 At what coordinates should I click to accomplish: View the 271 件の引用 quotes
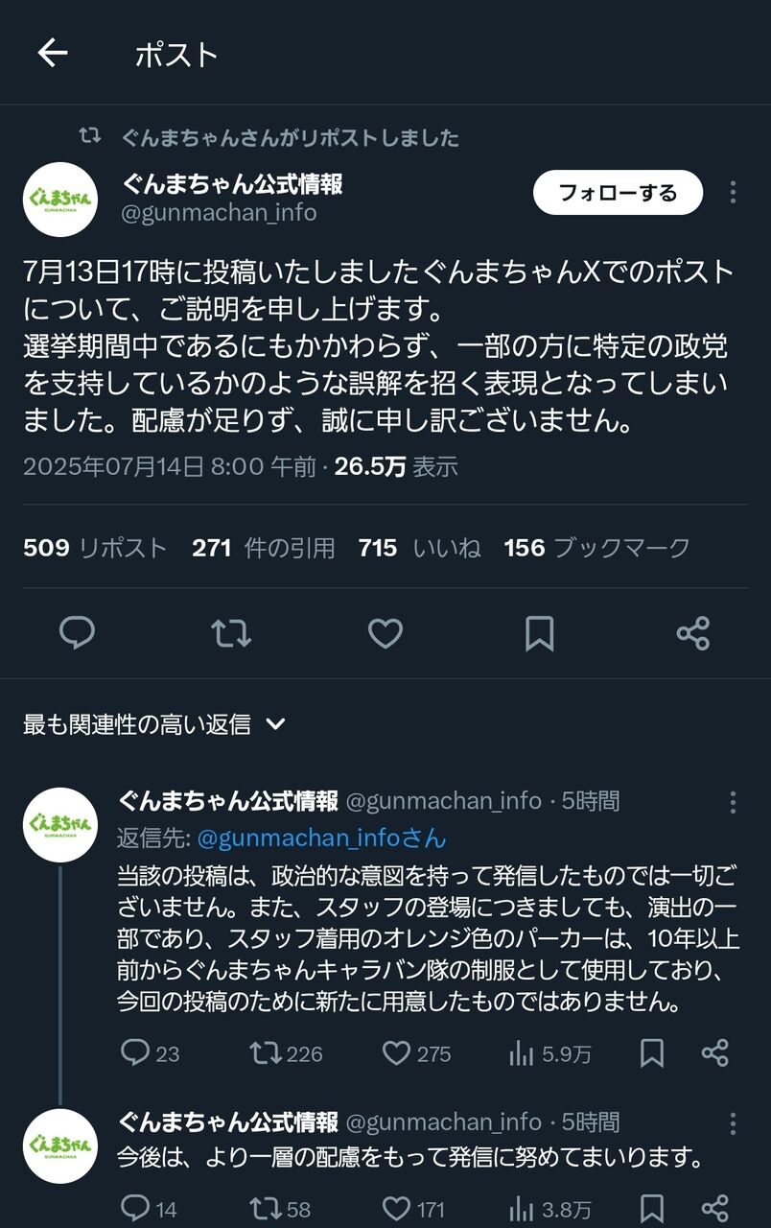pyautogui.click(x=263, y=548)
